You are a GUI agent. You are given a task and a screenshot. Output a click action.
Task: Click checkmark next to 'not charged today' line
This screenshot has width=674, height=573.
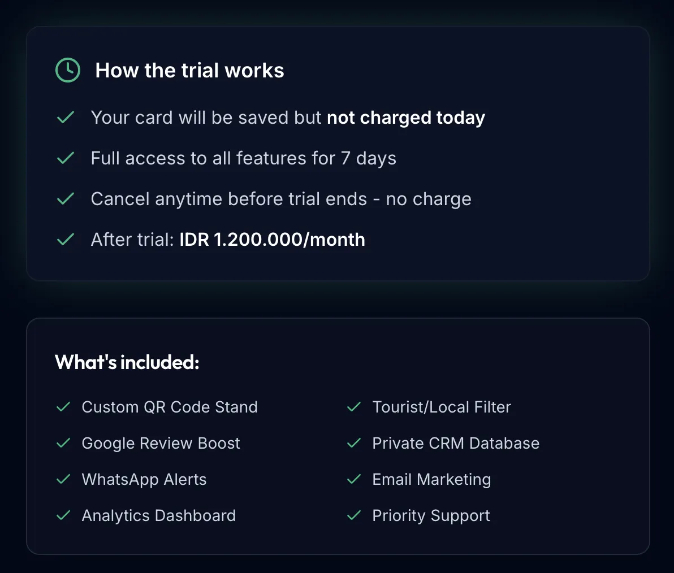tap(66, 118)
